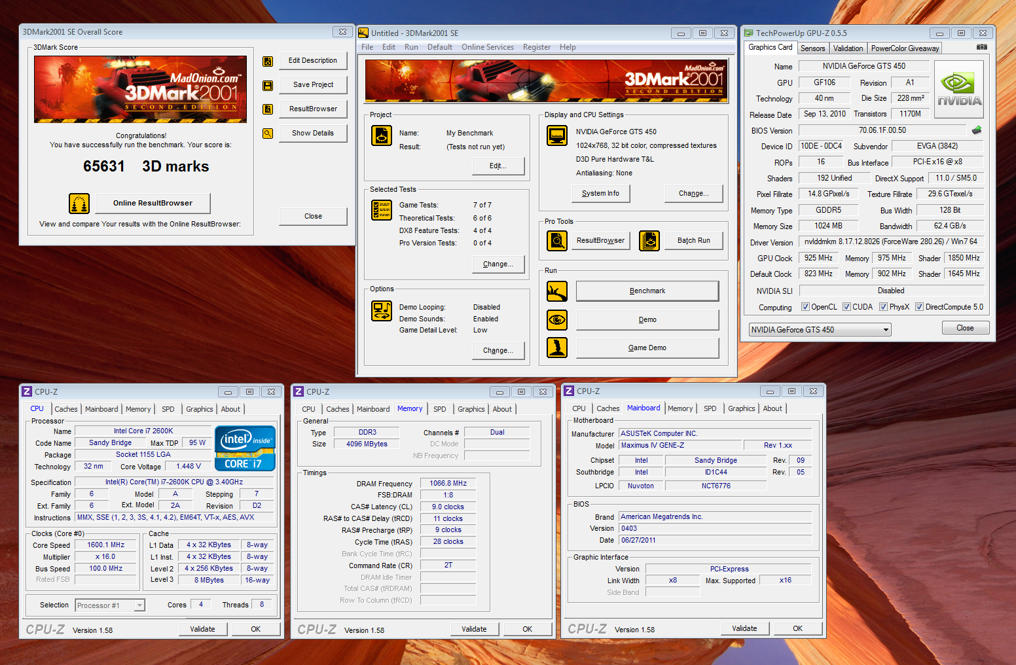Click the 65631 score text
The width and height of the screenshot is (1016, 665).
[x=103, y=166]
